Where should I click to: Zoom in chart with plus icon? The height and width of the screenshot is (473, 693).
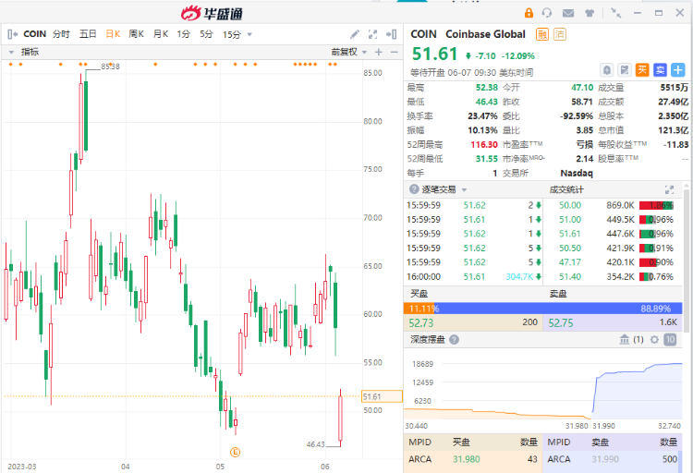[379, 52]
